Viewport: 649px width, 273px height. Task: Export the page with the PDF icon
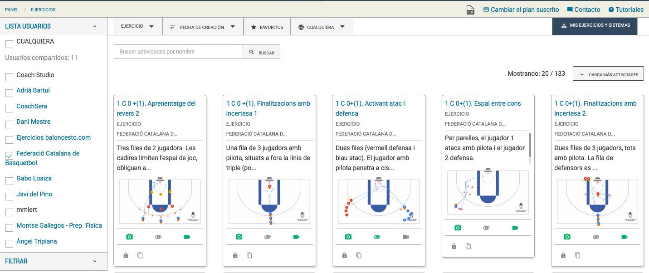point(470,10)
